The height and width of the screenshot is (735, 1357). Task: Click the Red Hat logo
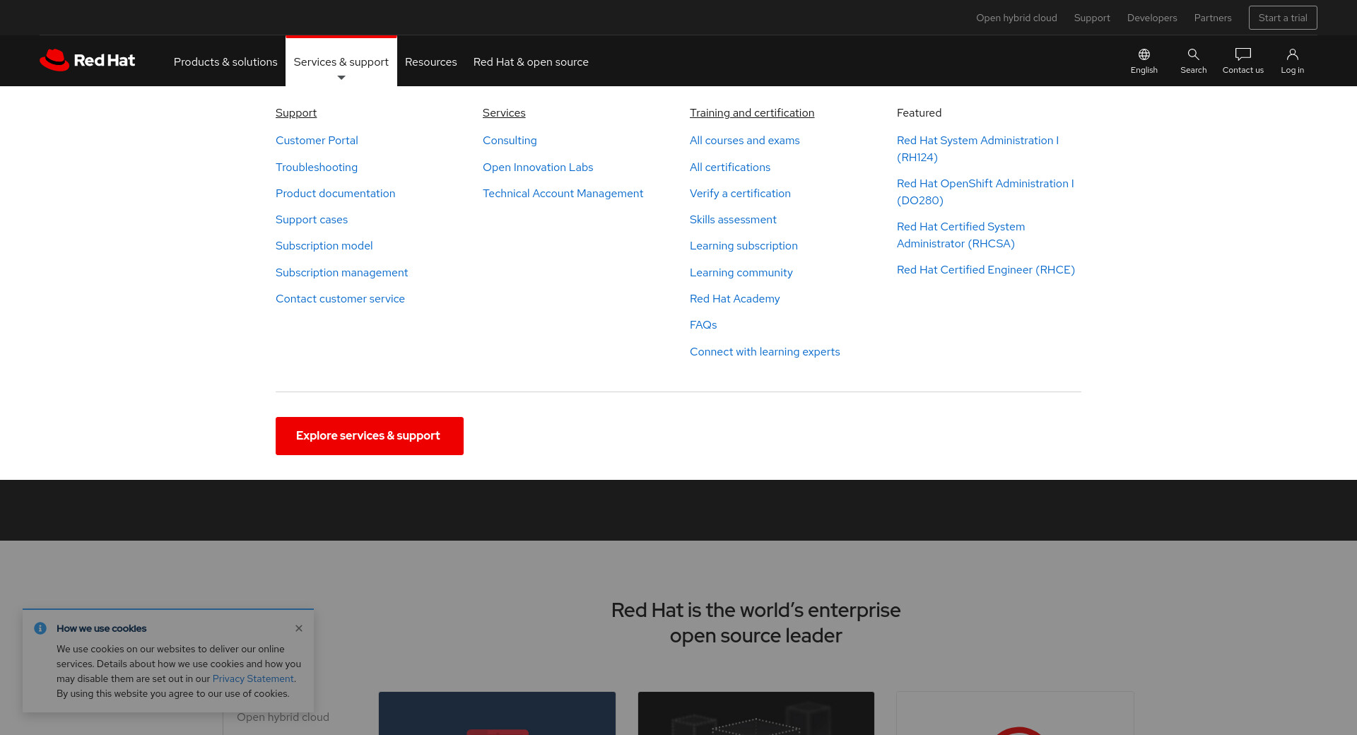point(87,61)
